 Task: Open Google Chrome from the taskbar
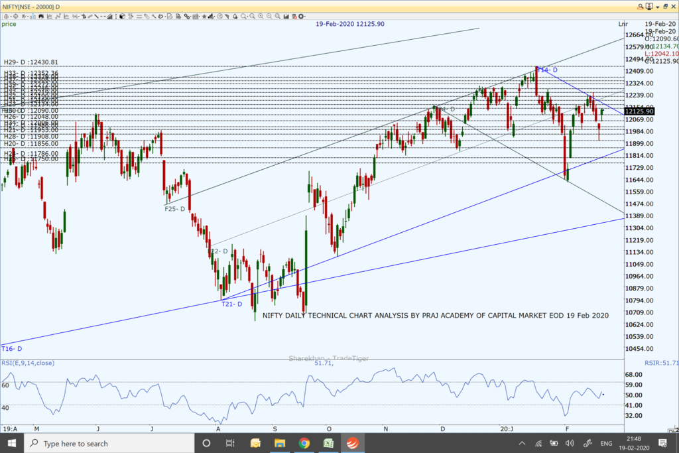click(x=304, y=443)
